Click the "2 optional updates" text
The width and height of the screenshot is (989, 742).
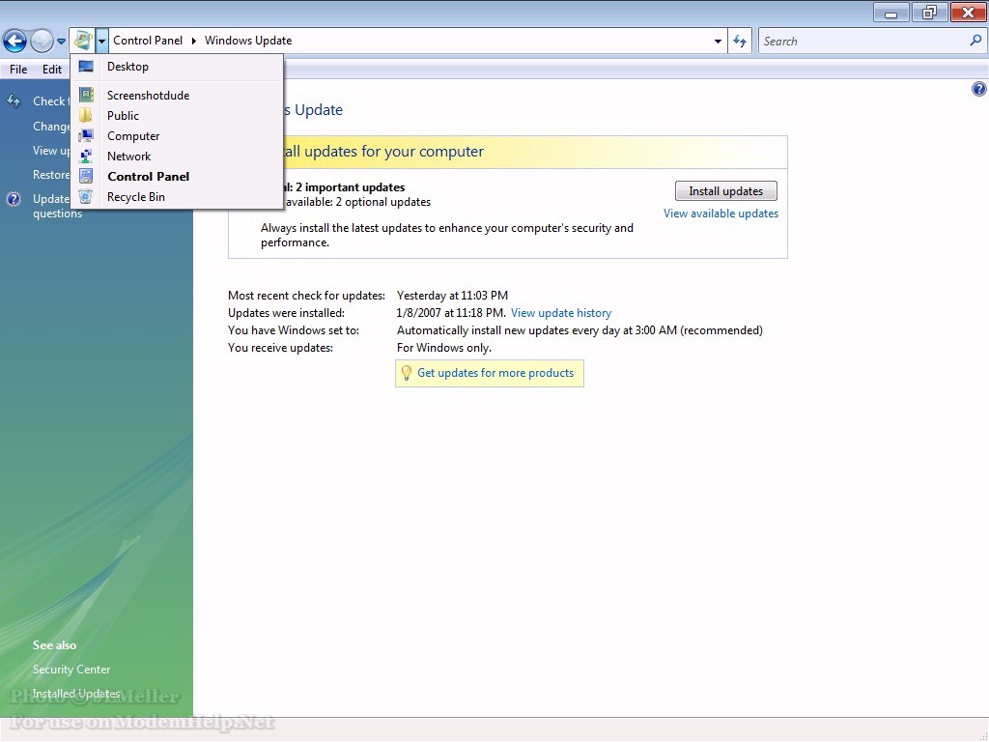(382, 202)
